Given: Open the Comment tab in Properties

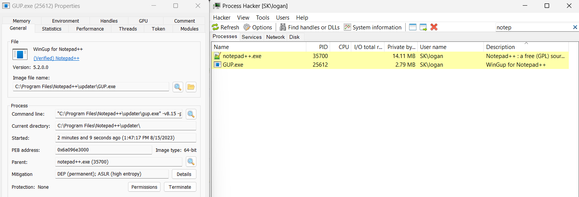Looking at the screenshot, I should [x=185, y=21].
